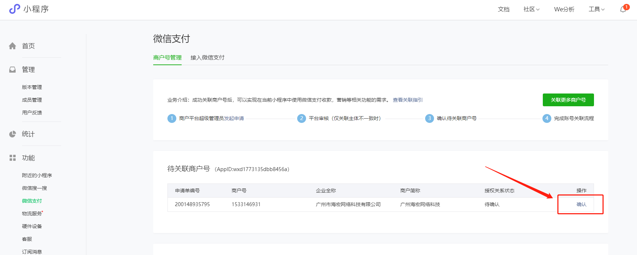Click the 授权关系状态 column header
This screenshot has width=637, height=255.
tap(499, 191)
